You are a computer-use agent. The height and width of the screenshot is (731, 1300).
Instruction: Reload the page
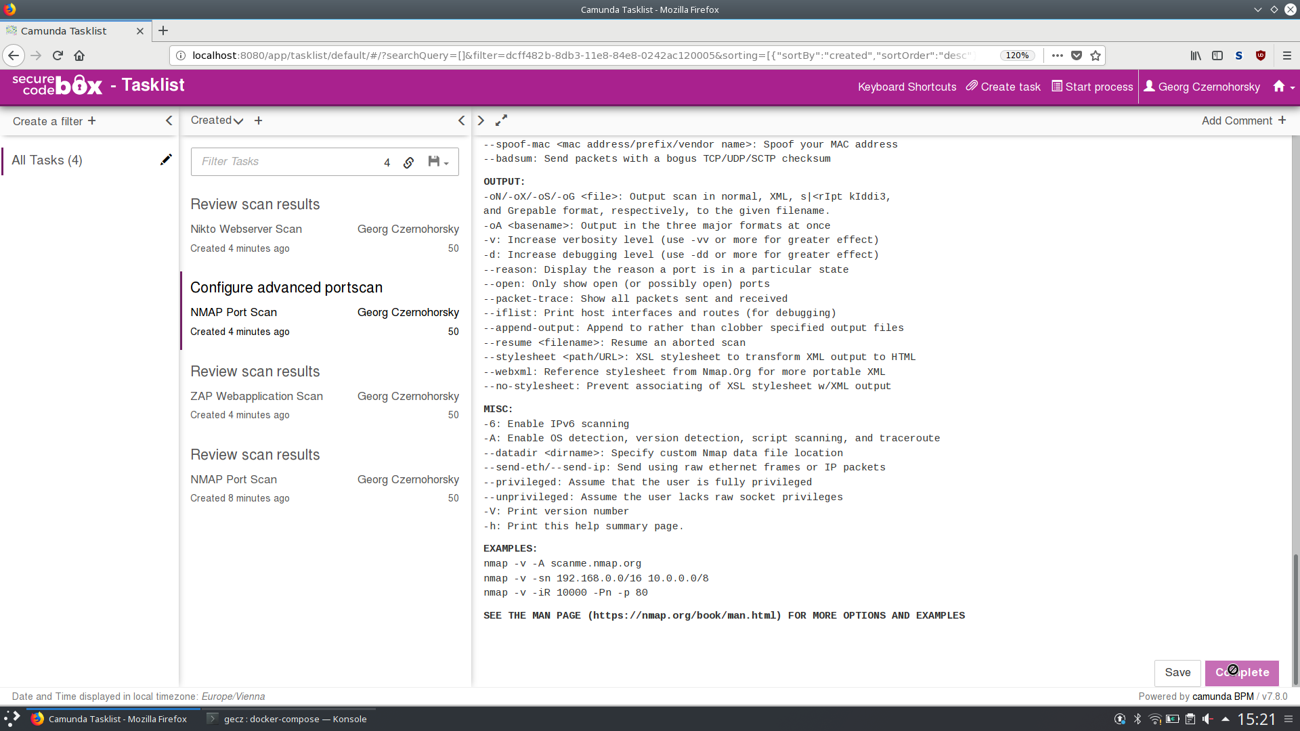(58, 56)
